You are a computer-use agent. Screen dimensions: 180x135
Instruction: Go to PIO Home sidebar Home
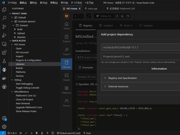[x=67, y=26]
